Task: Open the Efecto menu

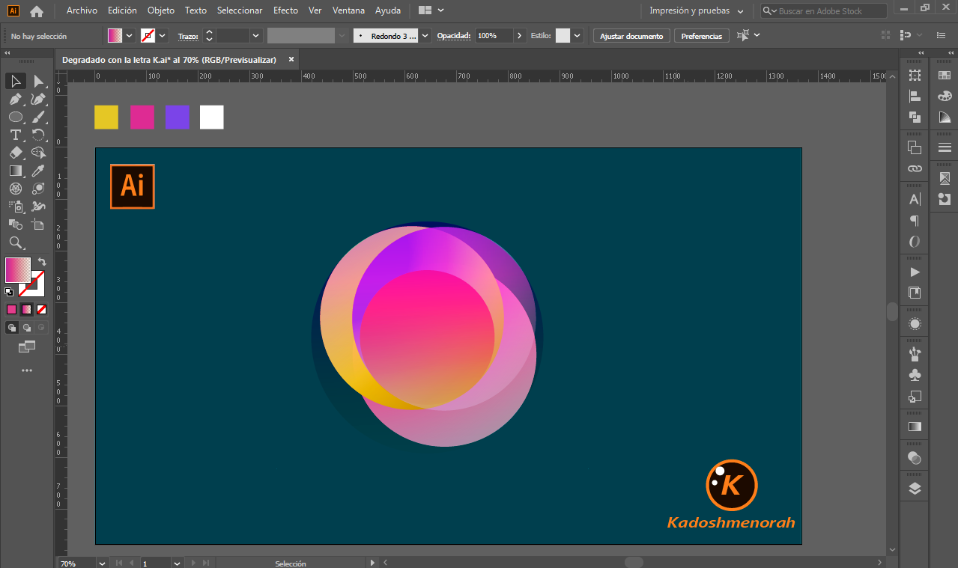Action: click(285, 10)
